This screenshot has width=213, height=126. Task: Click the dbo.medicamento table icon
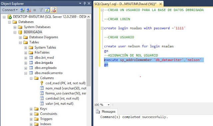tap(31, 73)
